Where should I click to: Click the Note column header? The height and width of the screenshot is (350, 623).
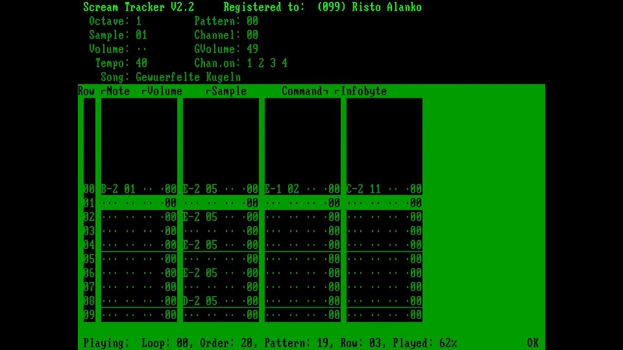coord(118,91)
